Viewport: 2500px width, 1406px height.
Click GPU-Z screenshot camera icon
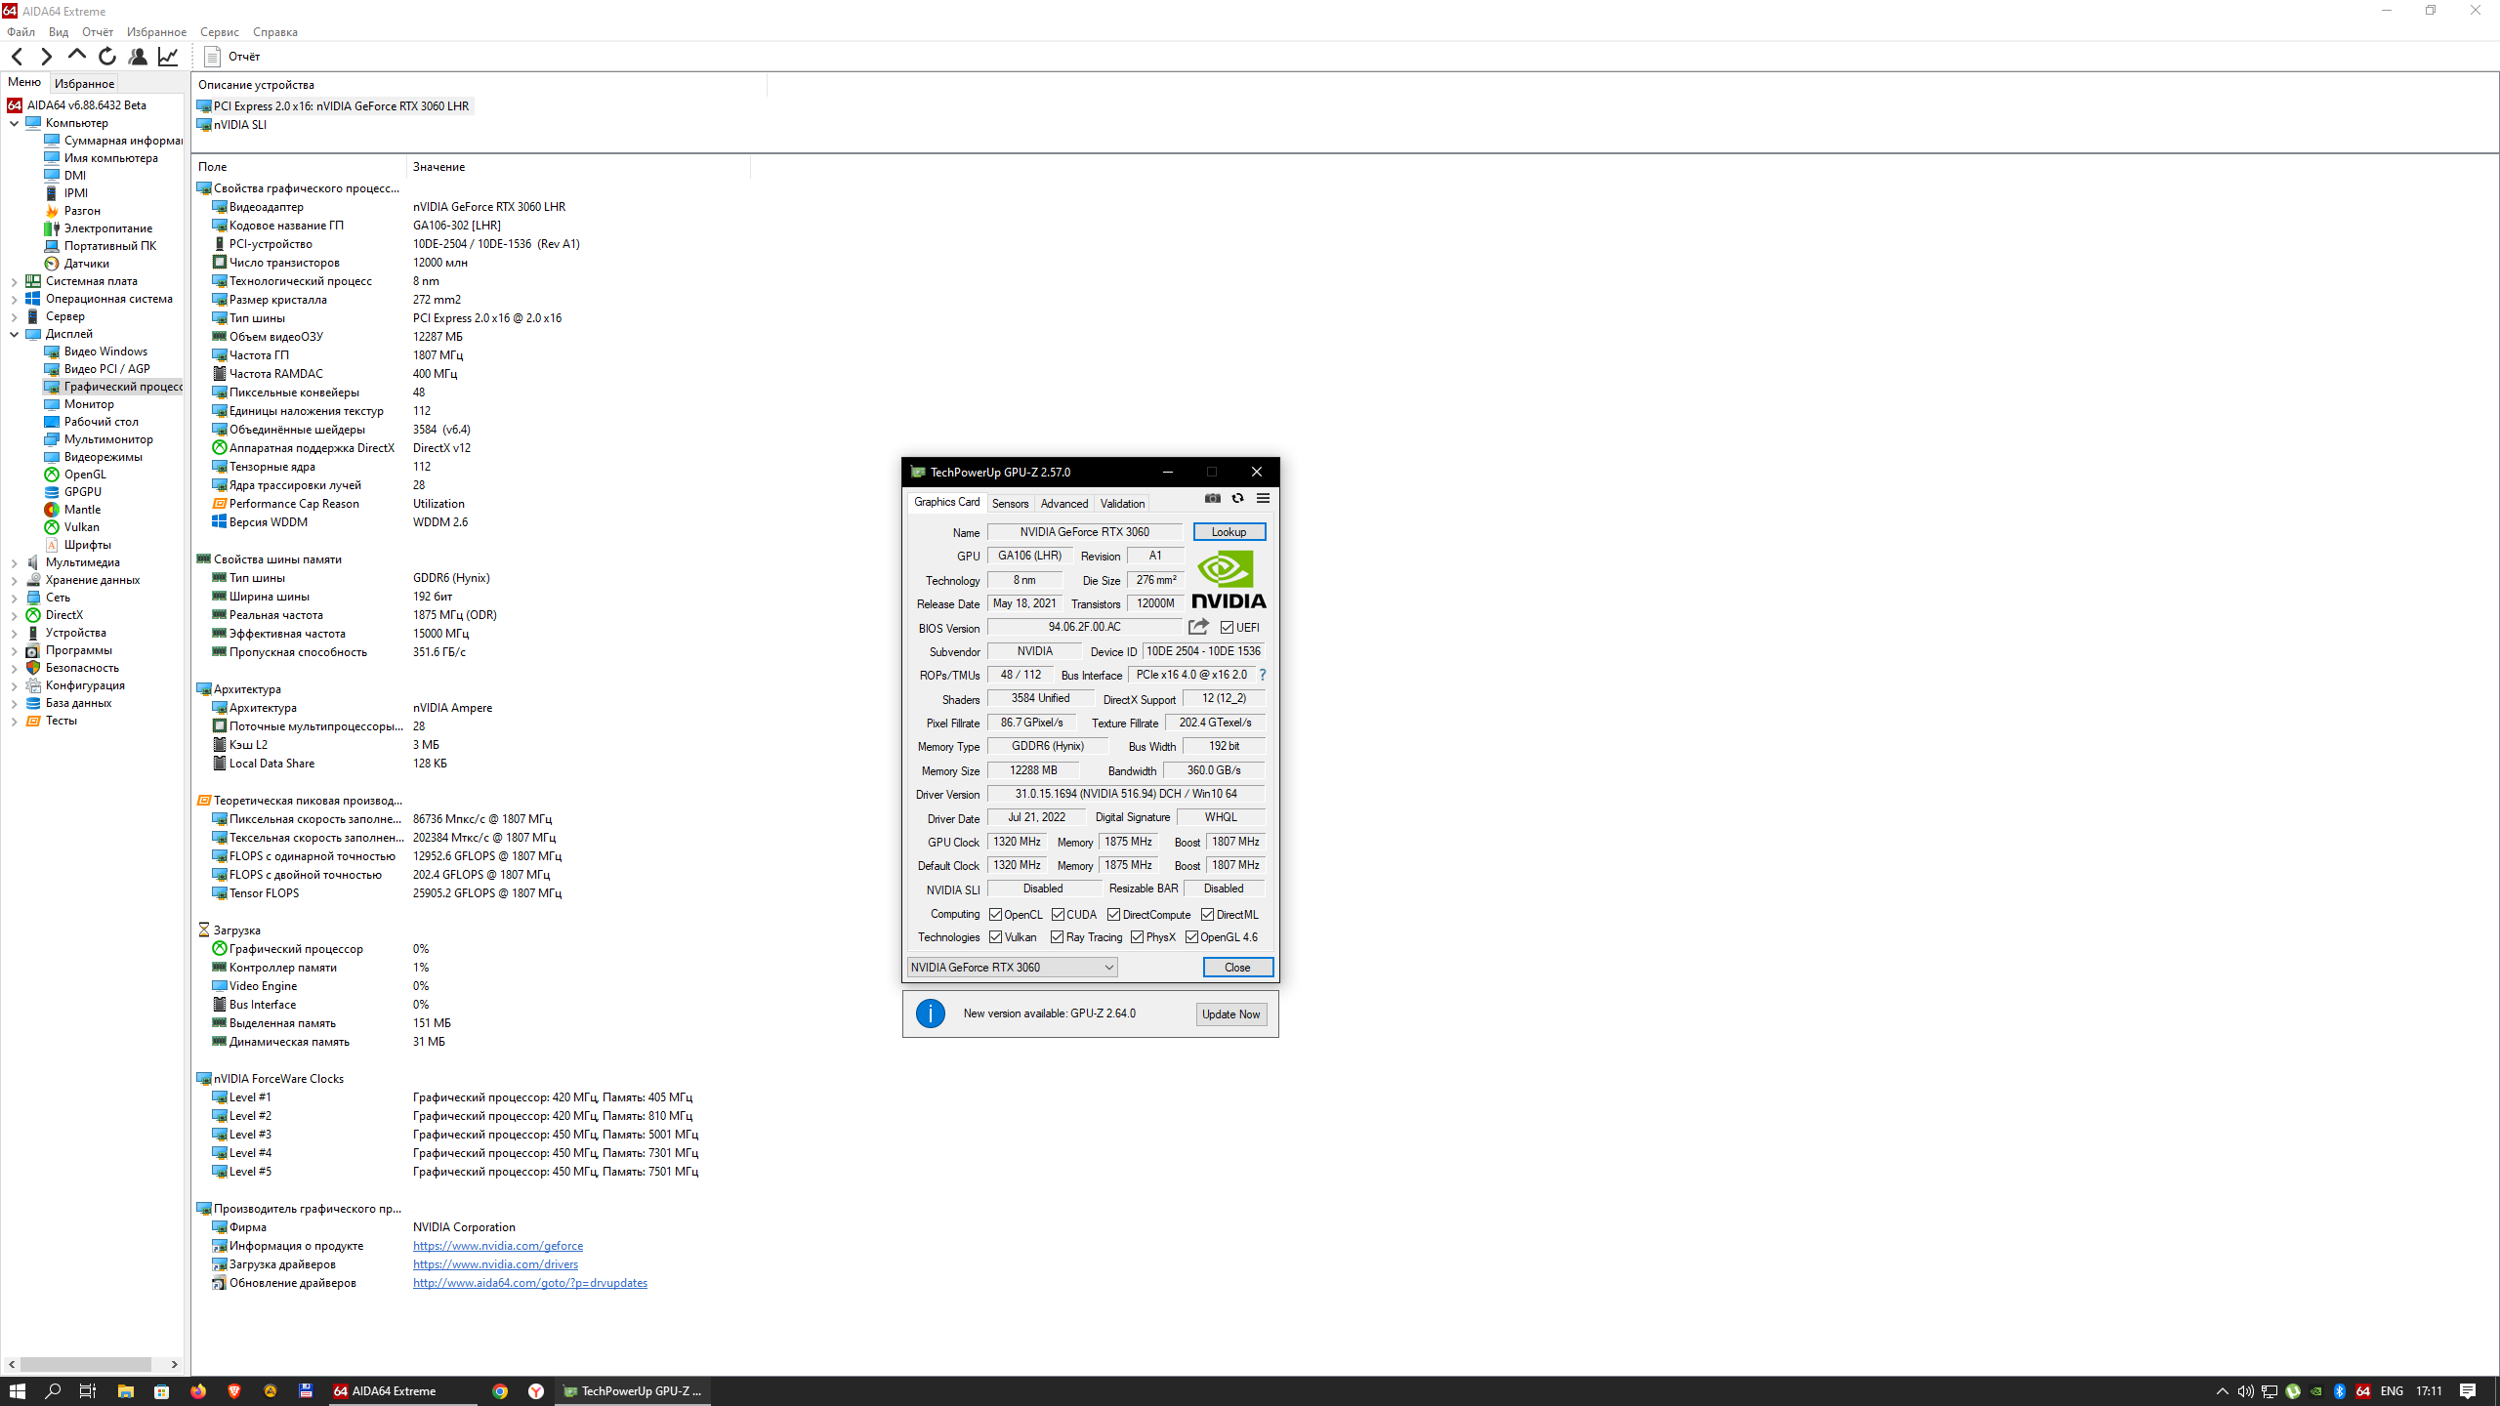pos(1212,498)
